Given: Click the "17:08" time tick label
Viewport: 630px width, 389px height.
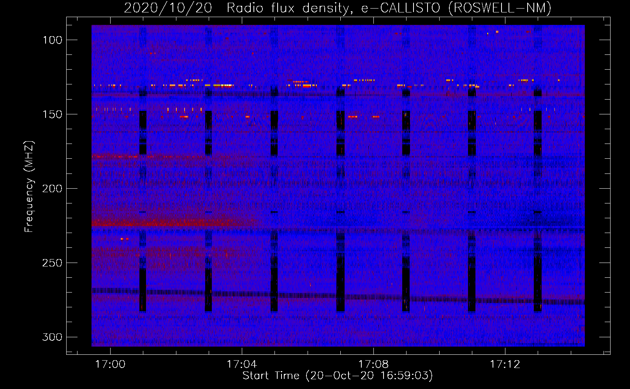Looking at the screenshot, I should [x=374, y=364].
